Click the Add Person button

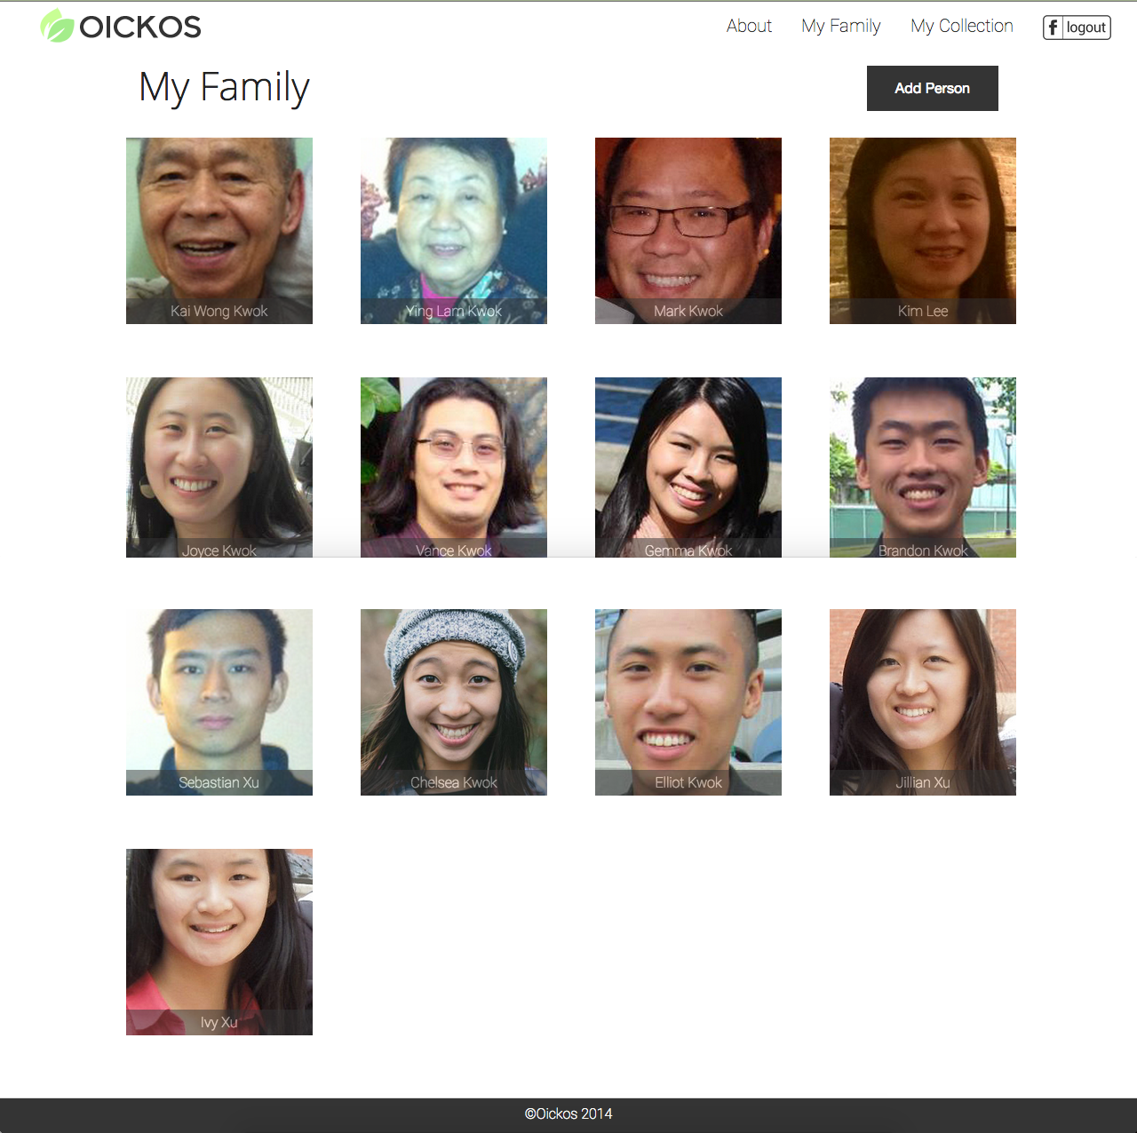[932, 88]
